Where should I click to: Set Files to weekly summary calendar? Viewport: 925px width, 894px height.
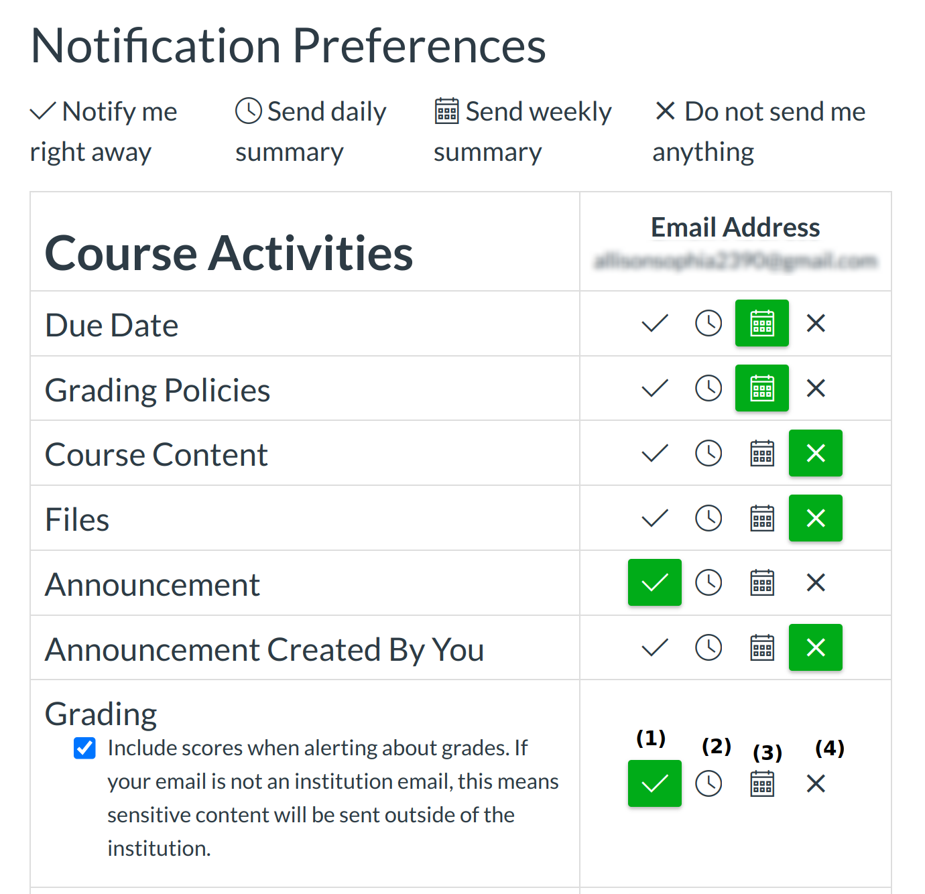pyautogui.click(x=762, y=518)
